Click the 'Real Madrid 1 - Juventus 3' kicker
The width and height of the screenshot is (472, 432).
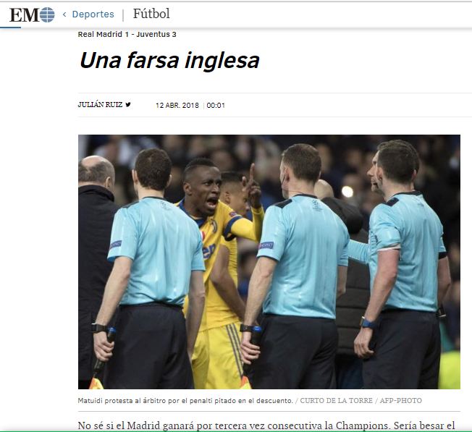click(127, 34)
